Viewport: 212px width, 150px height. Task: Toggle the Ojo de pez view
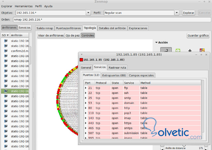(72, 36)
